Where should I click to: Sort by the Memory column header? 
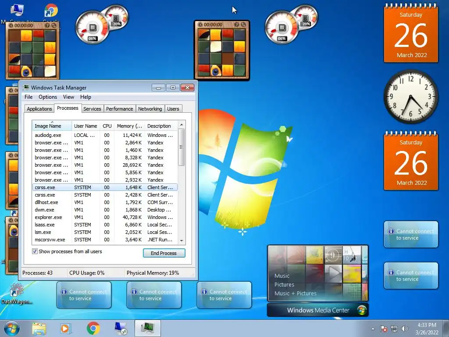tap(129, 126)
